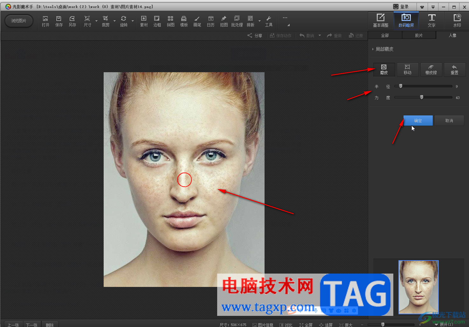469x327 pixels.
Task: Switch to 全屏 fullscreen view
Action: click(x=306, y=325)
